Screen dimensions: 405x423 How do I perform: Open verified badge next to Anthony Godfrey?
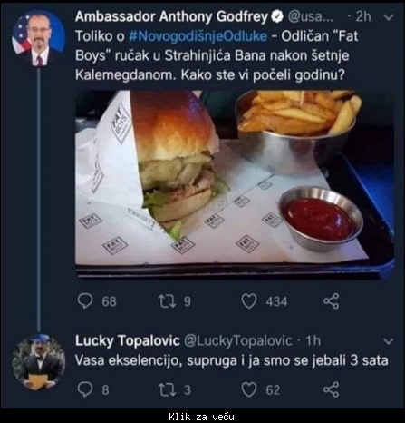(x=277, y=17)
